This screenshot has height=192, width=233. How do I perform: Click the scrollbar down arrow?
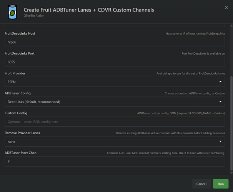click(231, 173)
